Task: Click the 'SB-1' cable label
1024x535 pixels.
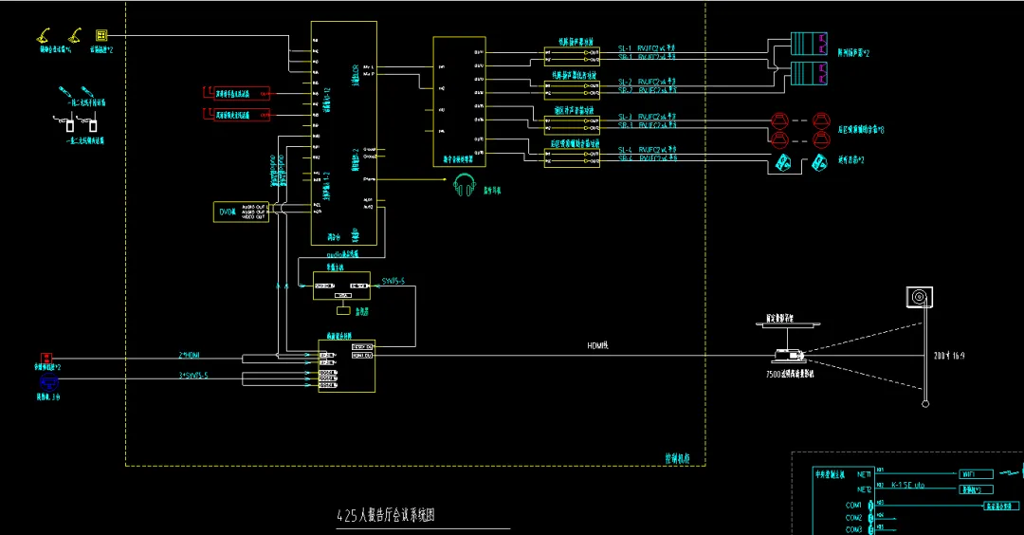Action: pos(625,58)
